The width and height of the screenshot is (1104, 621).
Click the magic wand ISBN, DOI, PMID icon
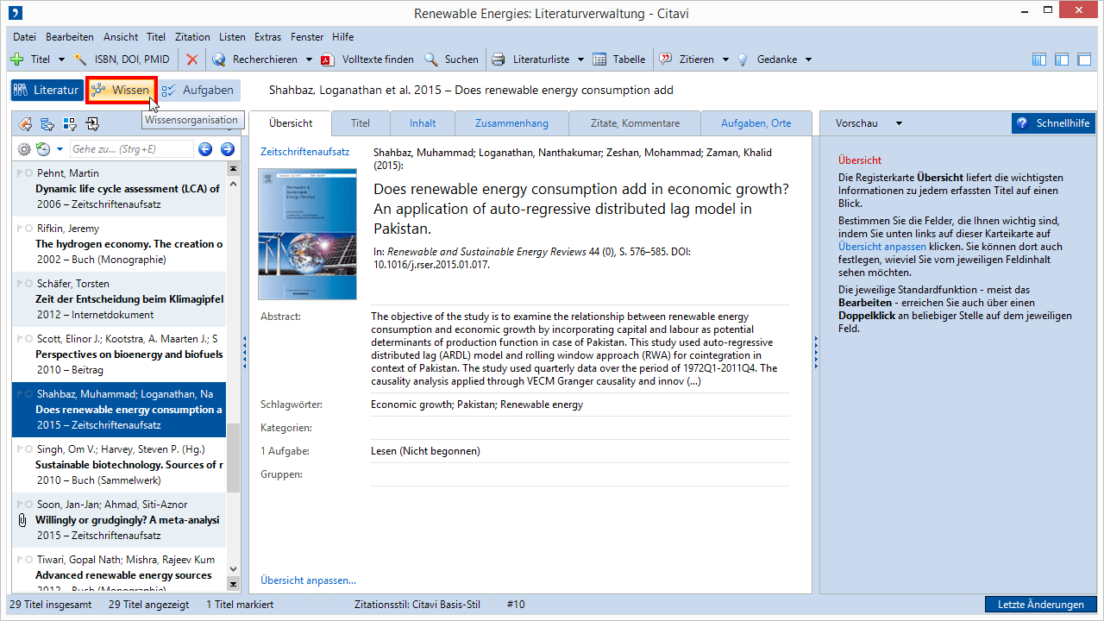pos(80,60)
